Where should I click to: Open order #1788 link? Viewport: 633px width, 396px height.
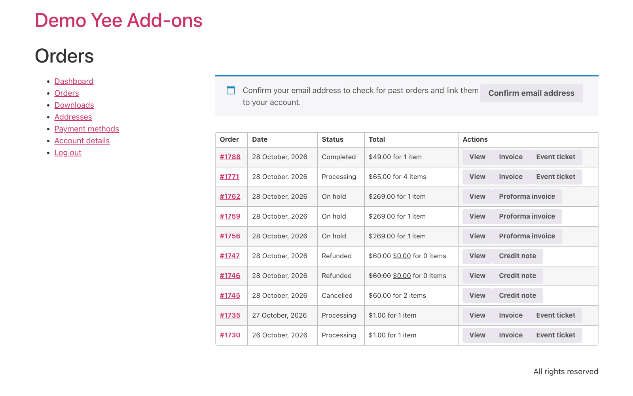click(x=230, y=157)
